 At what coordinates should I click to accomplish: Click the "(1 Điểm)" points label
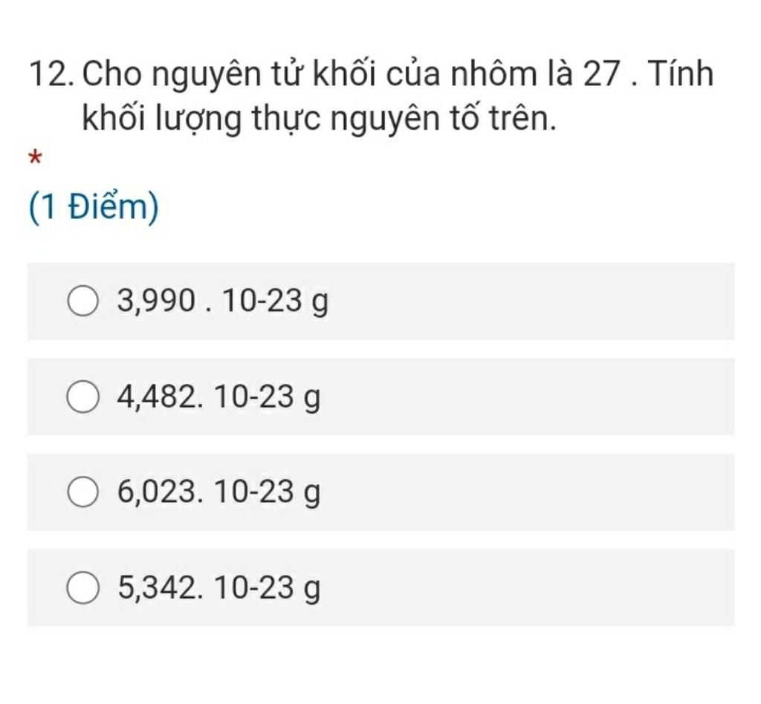click(x=94, y=208)
